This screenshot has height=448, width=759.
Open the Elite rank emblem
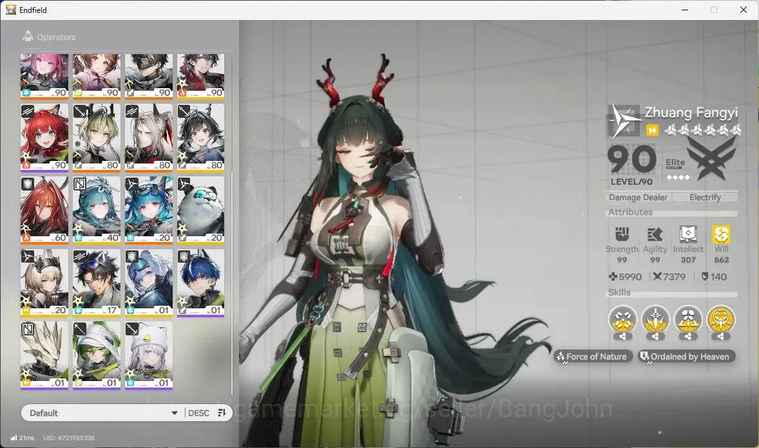pos(710,159)
